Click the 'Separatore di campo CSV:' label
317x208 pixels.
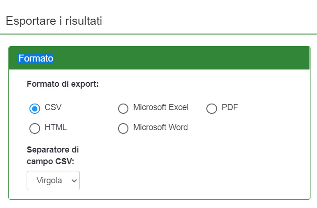[x=53, y=156]
